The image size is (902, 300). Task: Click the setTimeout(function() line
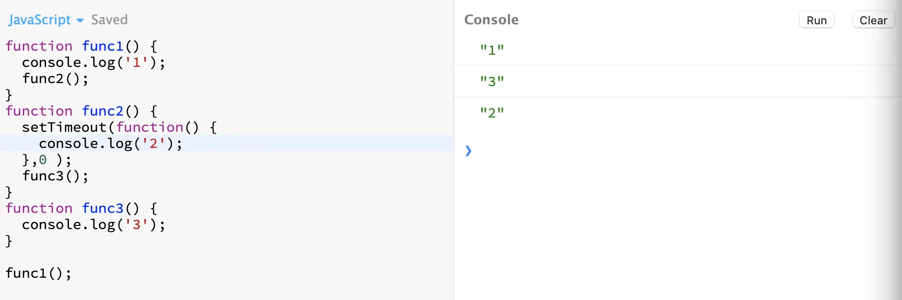119,127
